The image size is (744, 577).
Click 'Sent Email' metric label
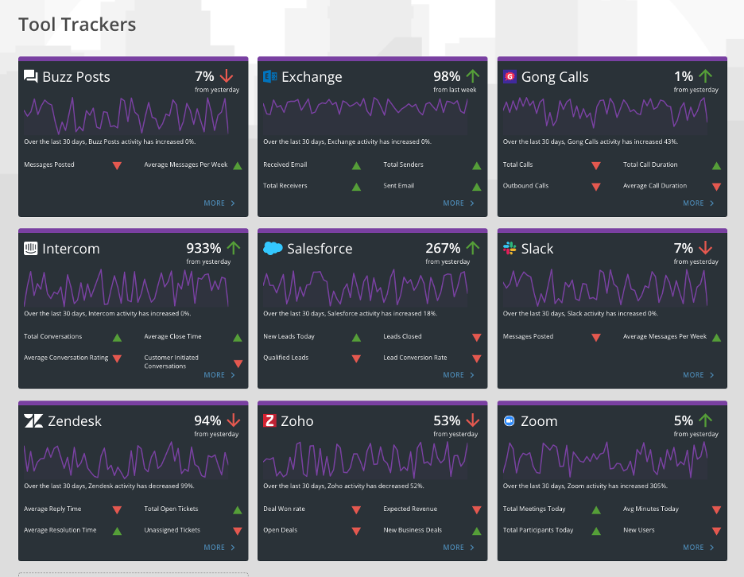click(398, 185)
